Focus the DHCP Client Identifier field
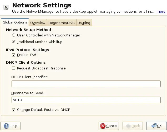Screen dimensions: 167x132 point(86,84)
